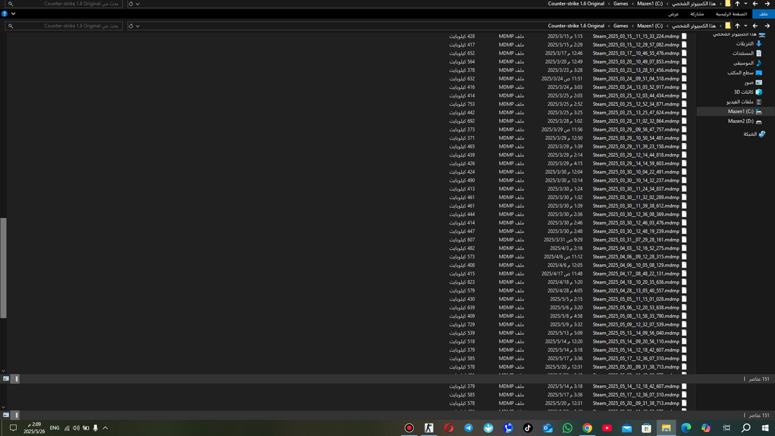Switch the ENG input language indicator
This screenshot has height=436, width=775.
[54, 428]
